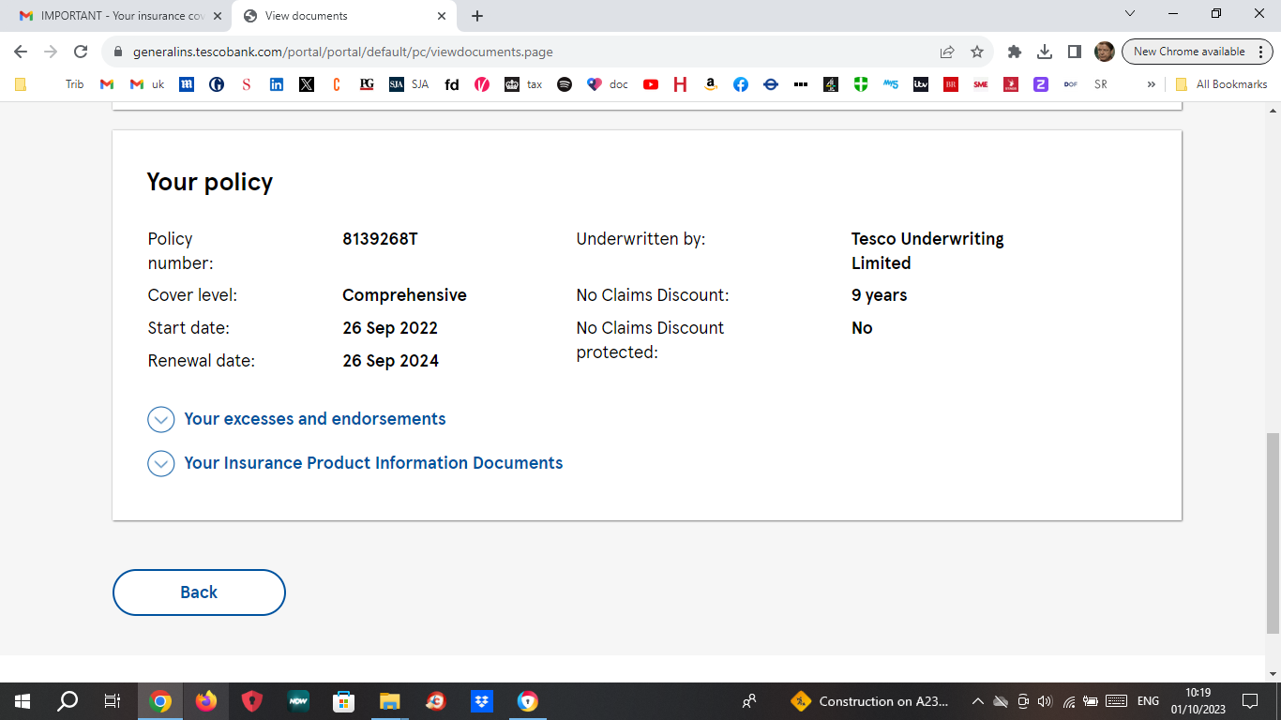
Task: Open the Gmail uk bookmark
Action: coord(147,84)
